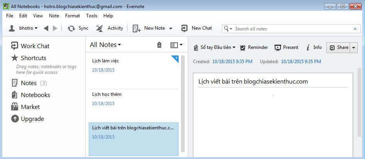365x159 pixels.
Task: Go forward with the right arrow
Action: tap(55, 28)
